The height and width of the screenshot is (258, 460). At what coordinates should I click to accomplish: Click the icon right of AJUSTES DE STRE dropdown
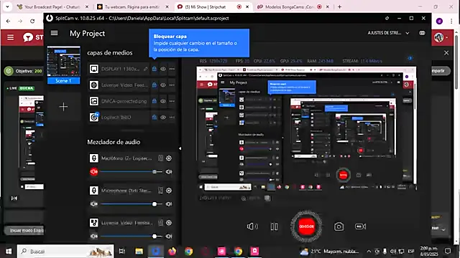tap(422, 33)
